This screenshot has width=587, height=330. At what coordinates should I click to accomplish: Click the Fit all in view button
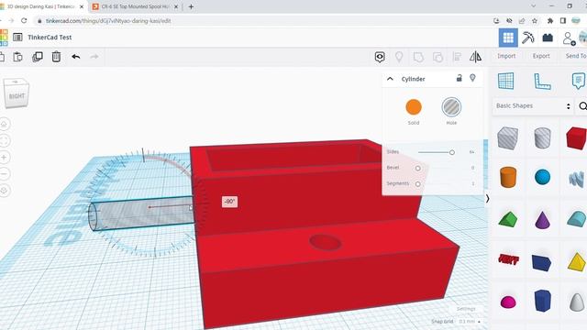click(x=4, y=140)
